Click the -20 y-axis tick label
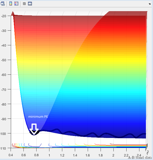 pos(4,16)
